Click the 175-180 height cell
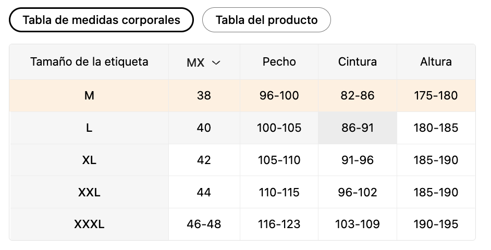This screenshot has height=250, width=491. tap(436, 96)
